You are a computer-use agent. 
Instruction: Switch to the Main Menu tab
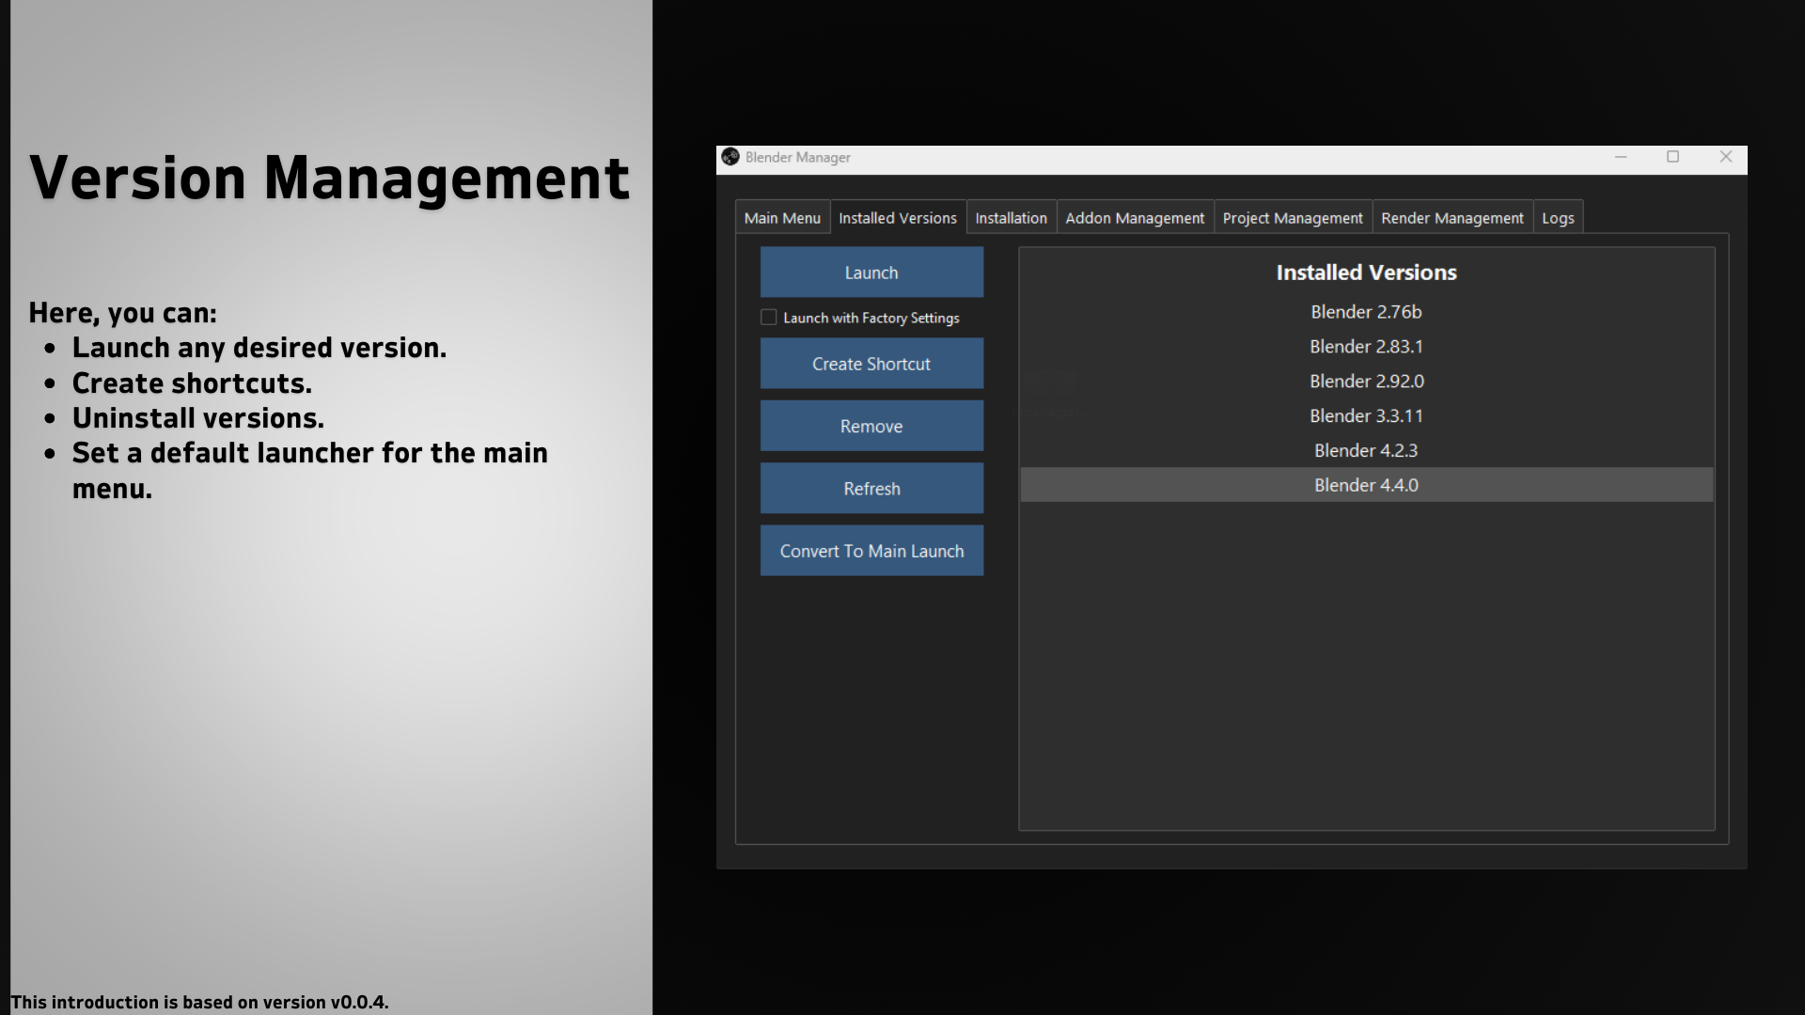[x=781, y=218]
